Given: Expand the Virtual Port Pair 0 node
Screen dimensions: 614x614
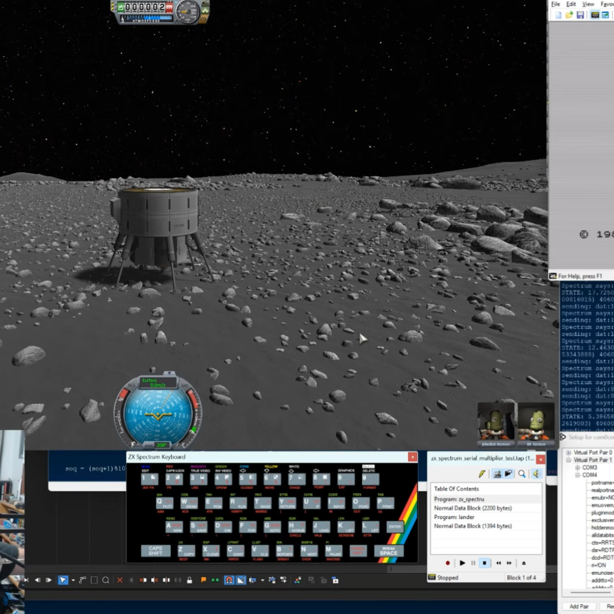Looking at the screenshot, I should pyautogui.click(x=569, y=453).
